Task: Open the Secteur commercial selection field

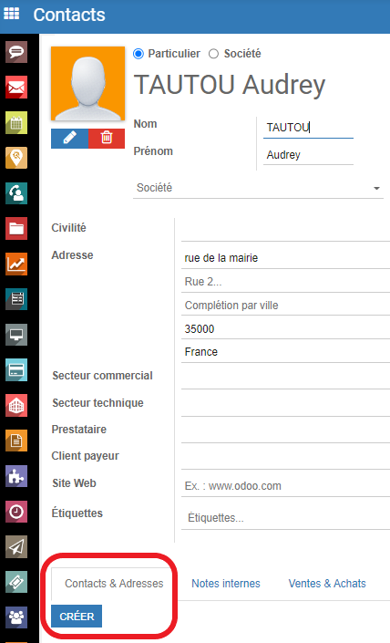Action: click(285, 377)
